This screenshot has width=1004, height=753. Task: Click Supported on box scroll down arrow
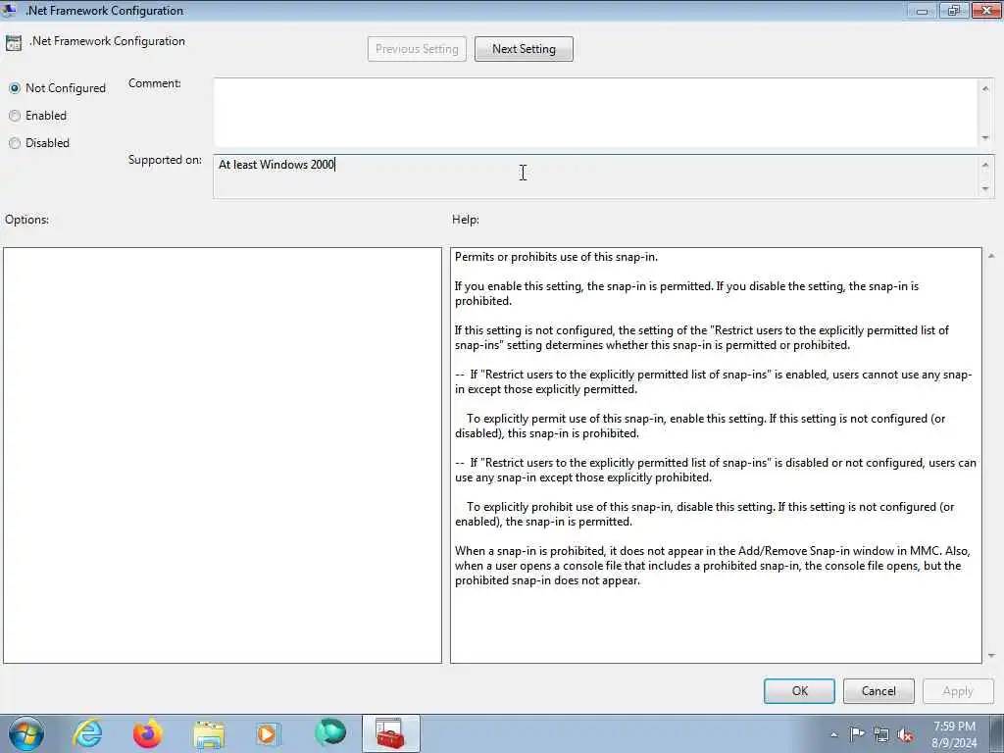coord(985,189)
